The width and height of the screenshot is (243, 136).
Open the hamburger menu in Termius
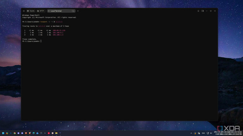pos(24,11)
